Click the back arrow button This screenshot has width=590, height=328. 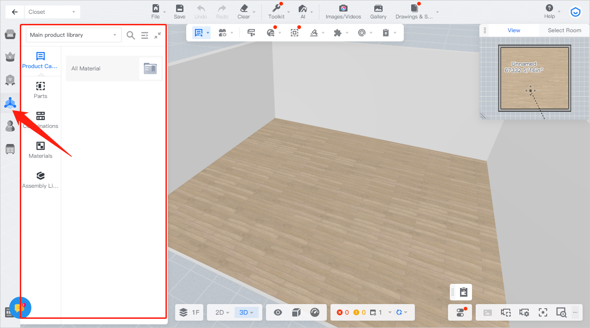[x=15, y=12]
